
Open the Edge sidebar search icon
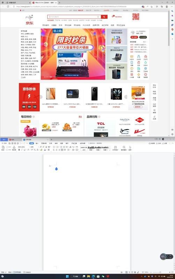point(172,11)
